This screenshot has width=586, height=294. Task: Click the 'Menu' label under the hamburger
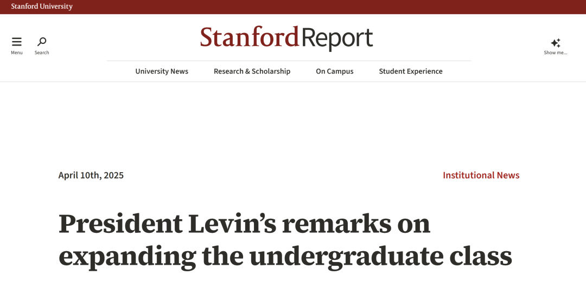point(17,53)
